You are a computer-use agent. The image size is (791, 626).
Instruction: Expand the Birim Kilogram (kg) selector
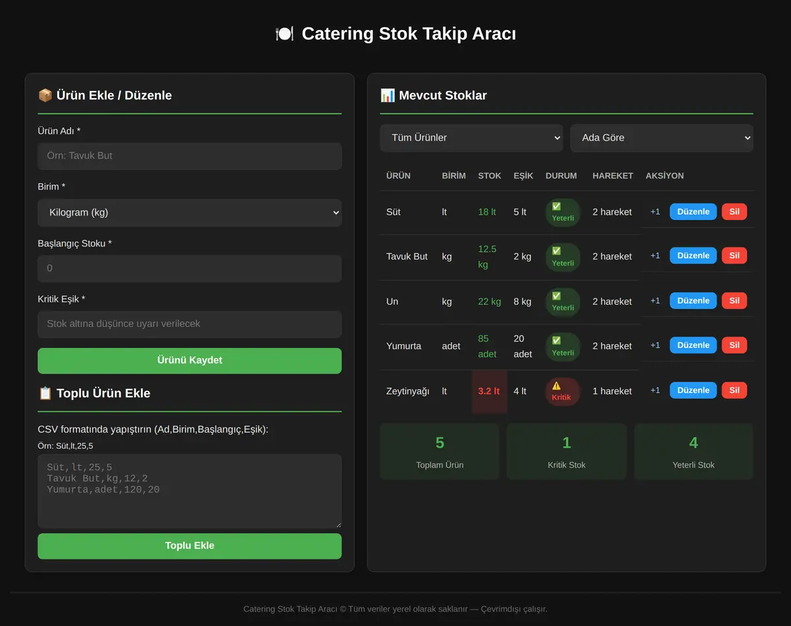pyautogui.click(x=190, y=213)
